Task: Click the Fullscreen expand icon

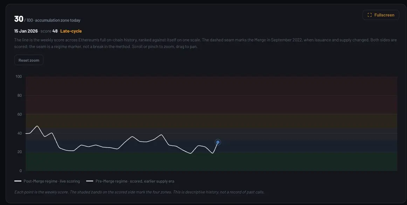Action: tap(370, 15)
